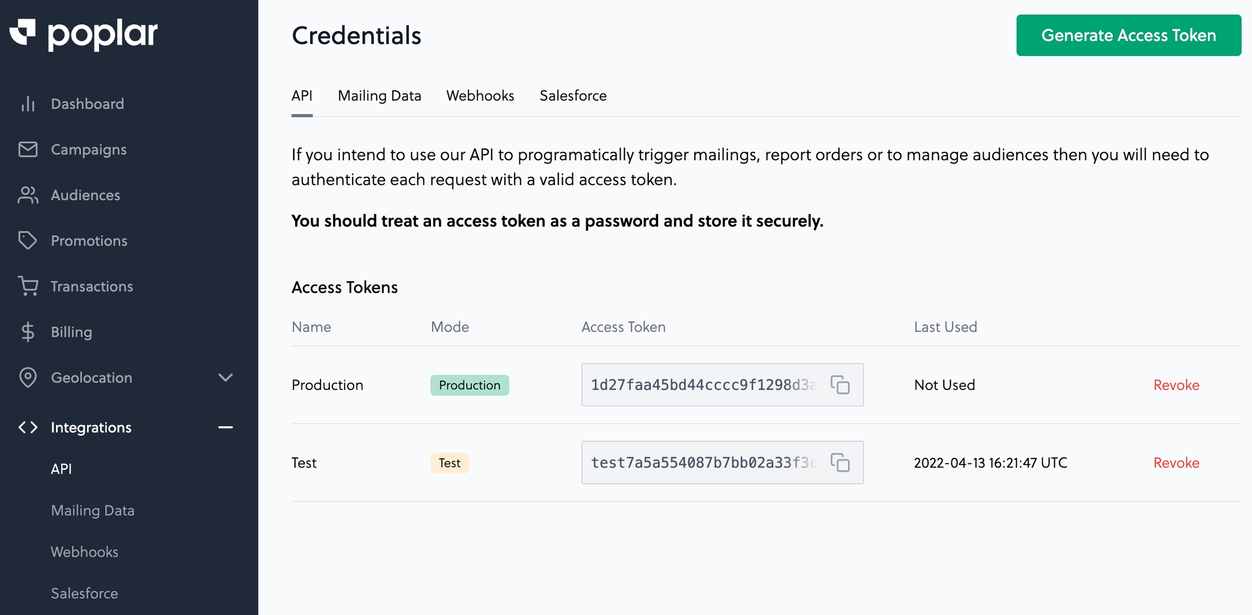
Task: Click the Production token field
Action: (x=703, y=385)
